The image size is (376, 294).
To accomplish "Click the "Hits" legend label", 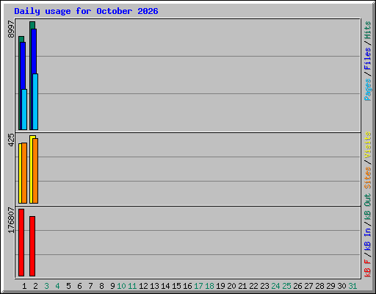I will [368, 30].
